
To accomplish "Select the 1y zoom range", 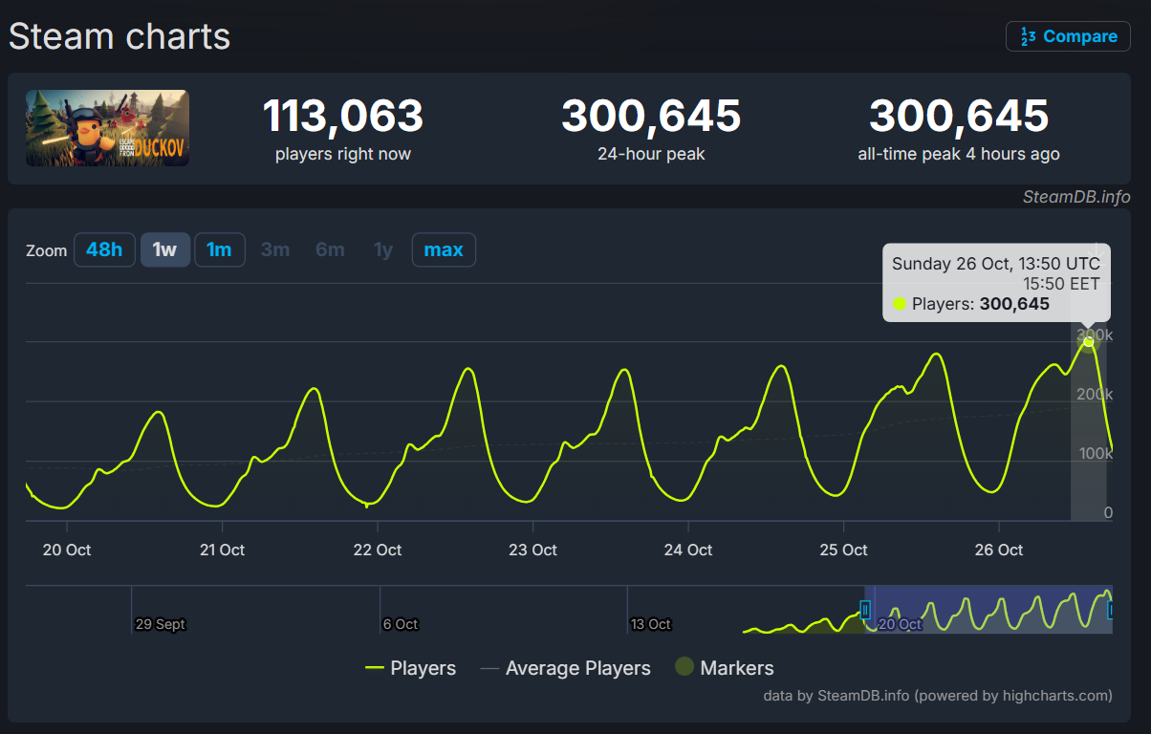I will [382, 250].
